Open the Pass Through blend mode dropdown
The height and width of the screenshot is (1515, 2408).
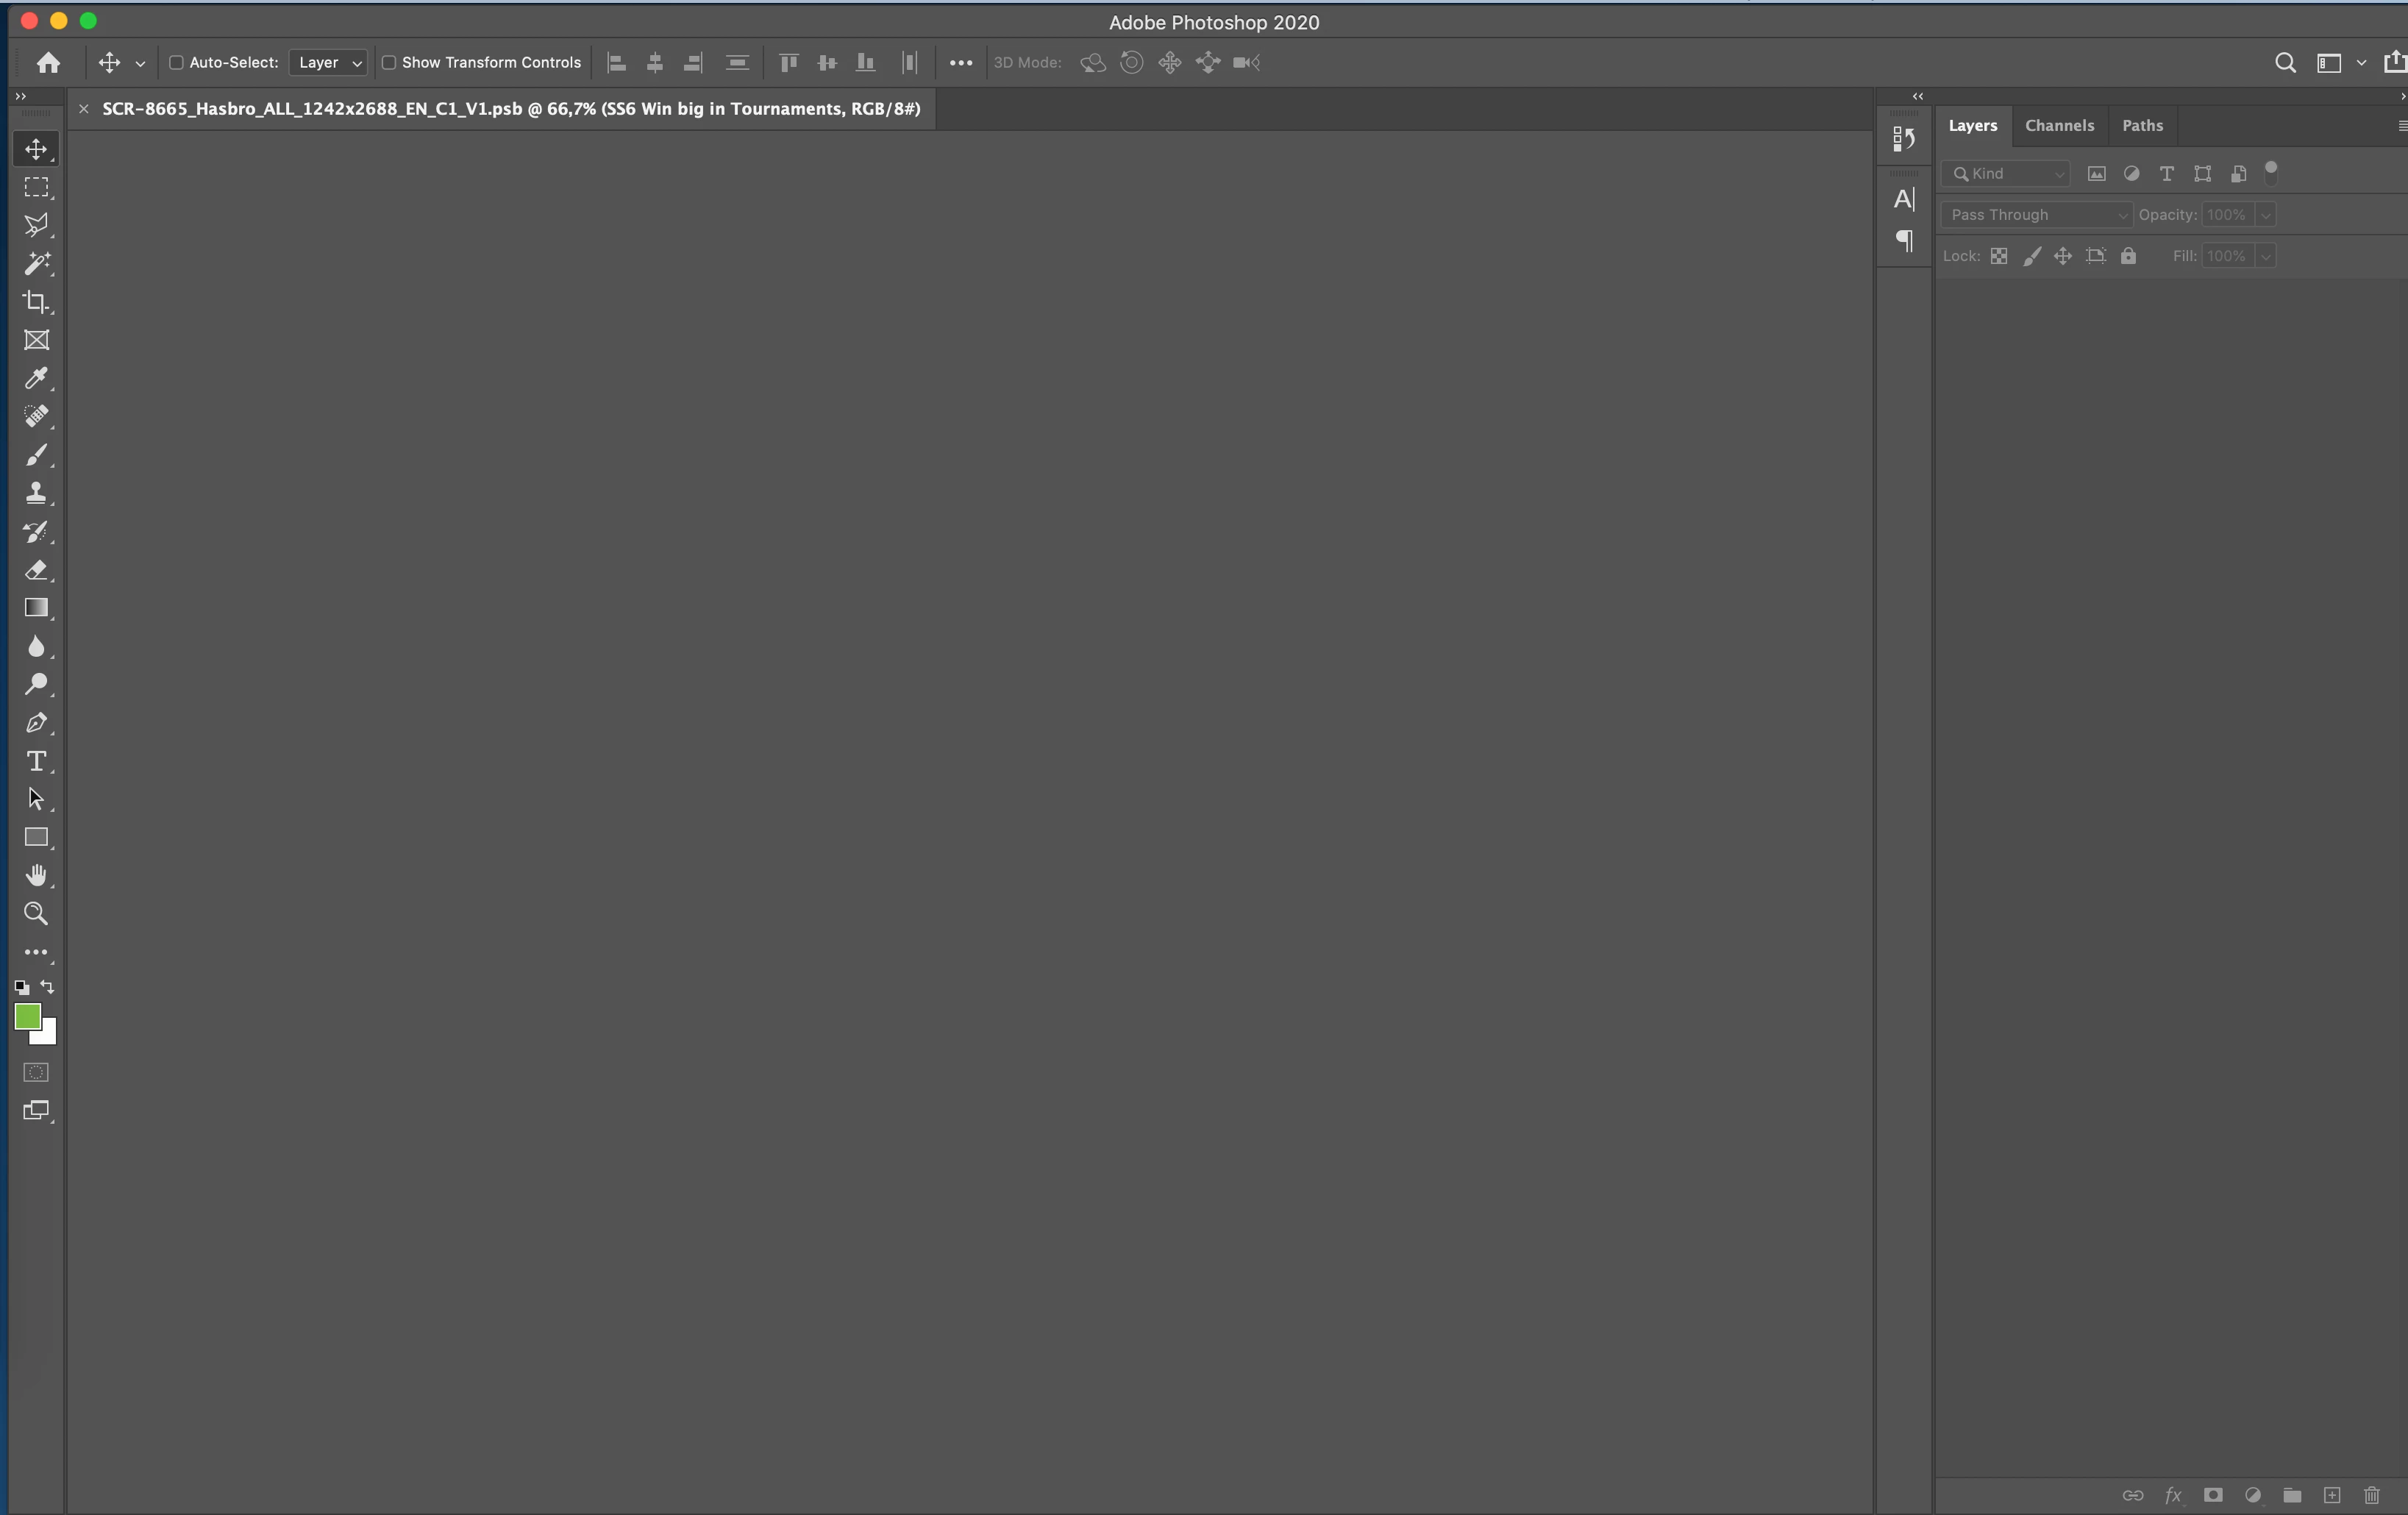tap(2036, 215)
